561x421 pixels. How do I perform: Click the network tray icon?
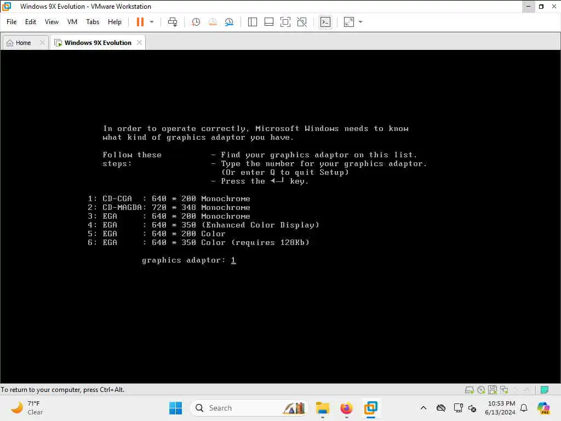click(x=458, y=408)
